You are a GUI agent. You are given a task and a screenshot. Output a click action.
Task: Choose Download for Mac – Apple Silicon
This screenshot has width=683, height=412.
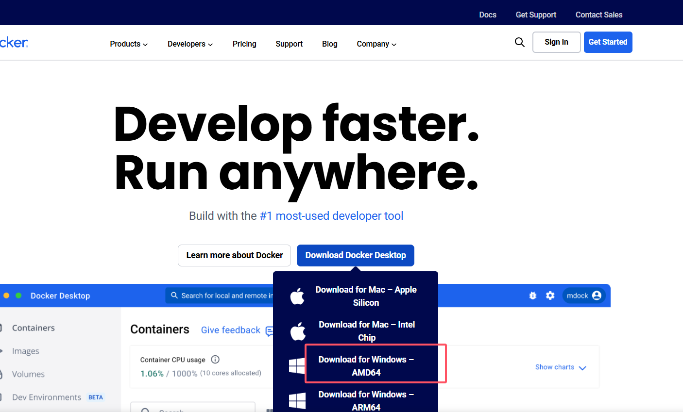(366, 296)
